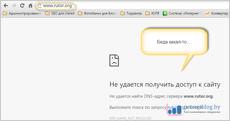Image resolution: width=230 pixels, height=121 pixels.
Task: Click the sad page error icon
Action: coord(114,60)
